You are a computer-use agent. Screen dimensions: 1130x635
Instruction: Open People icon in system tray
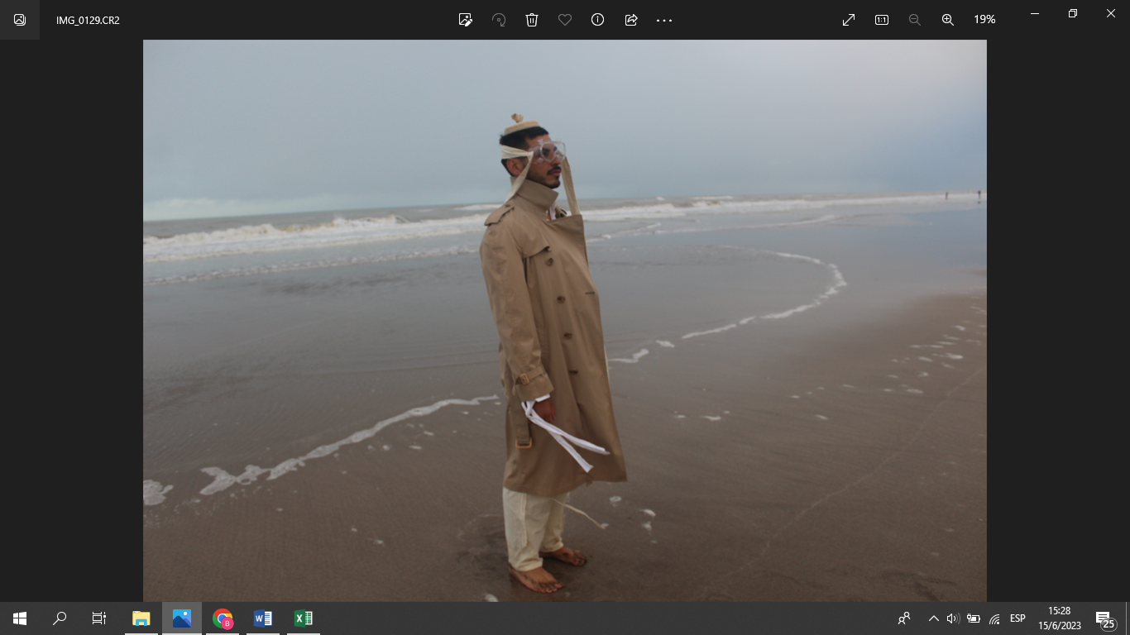coord(905,618)
